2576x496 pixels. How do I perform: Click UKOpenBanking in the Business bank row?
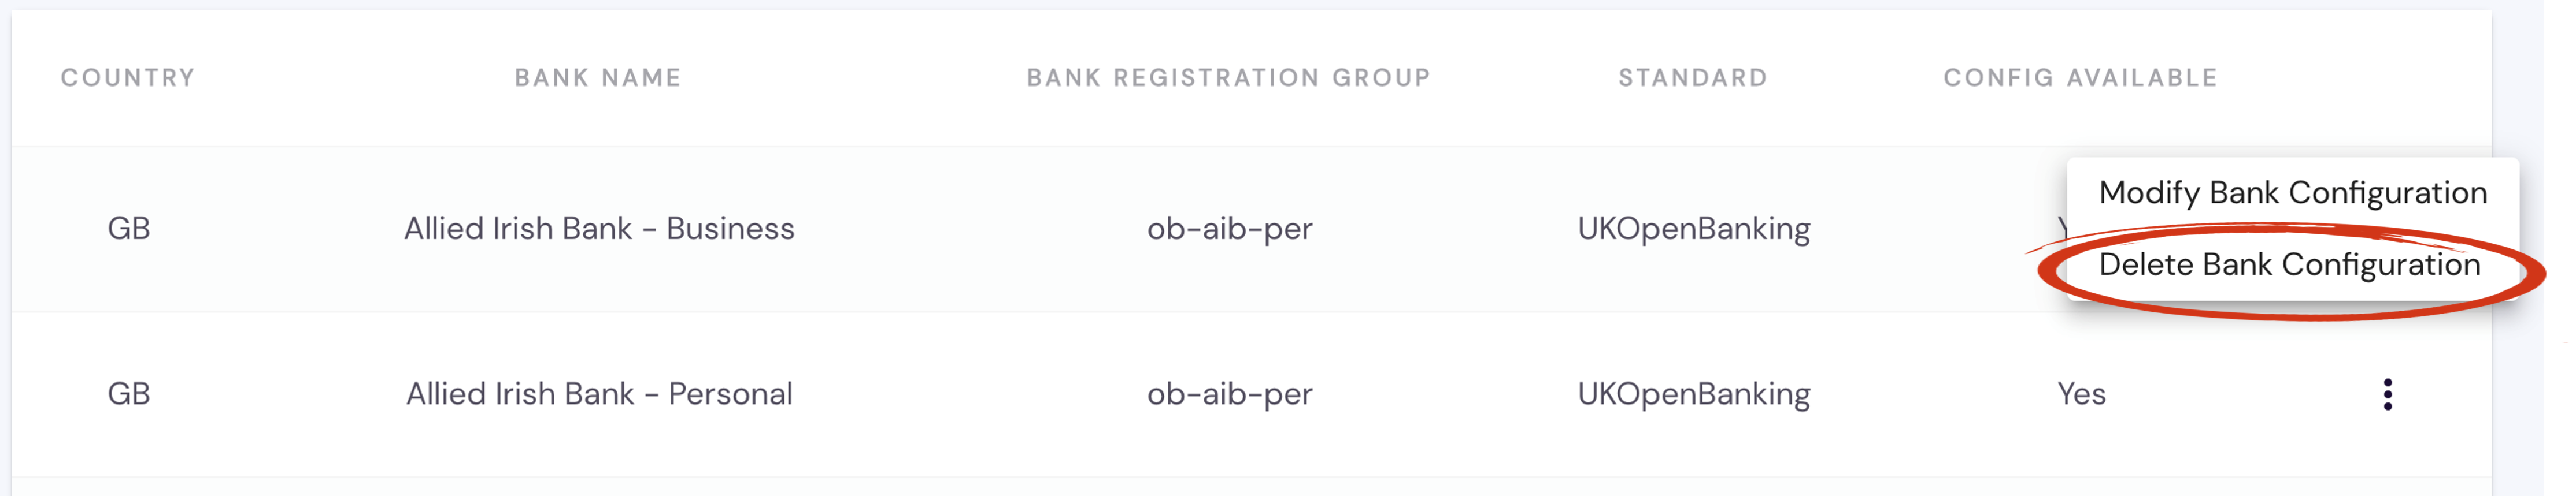point(1693,229)
